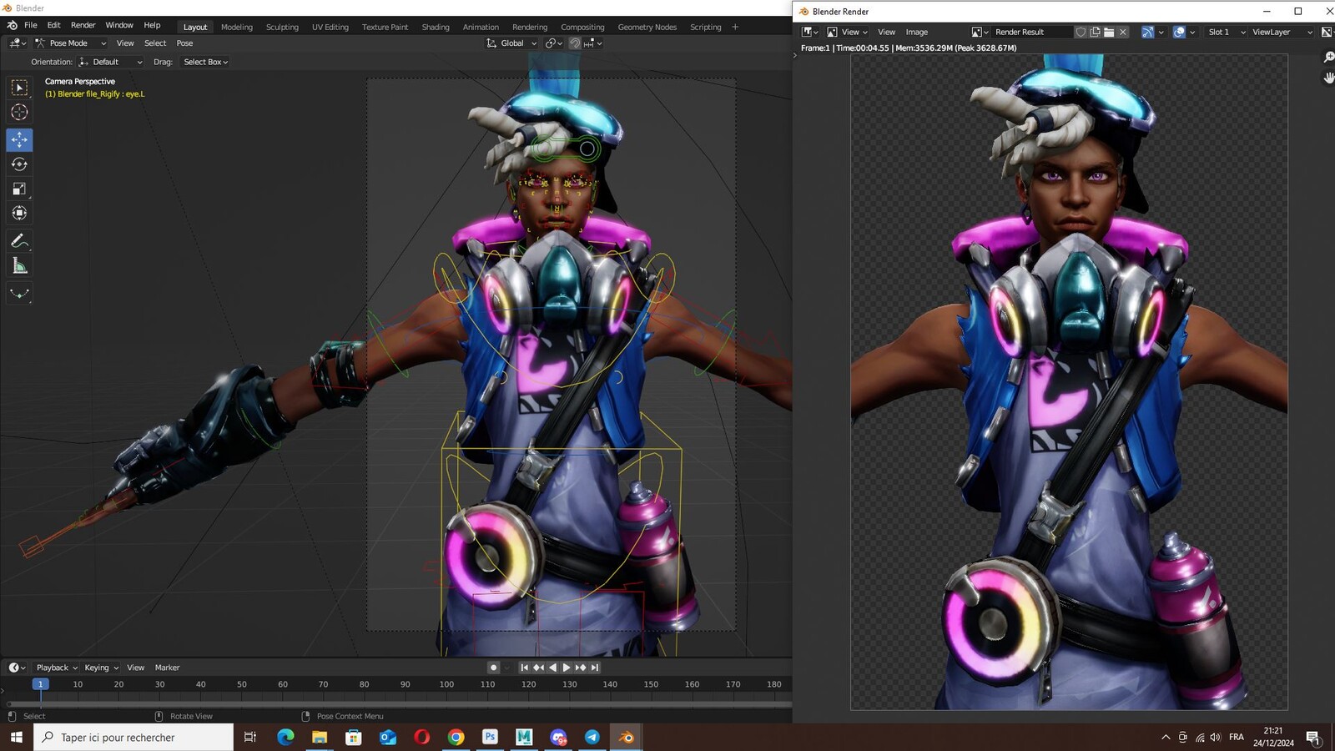The height and width of the screenshot is (751, 1335).
Task: Switch to the Animation workspace tab
Action: 481,27
